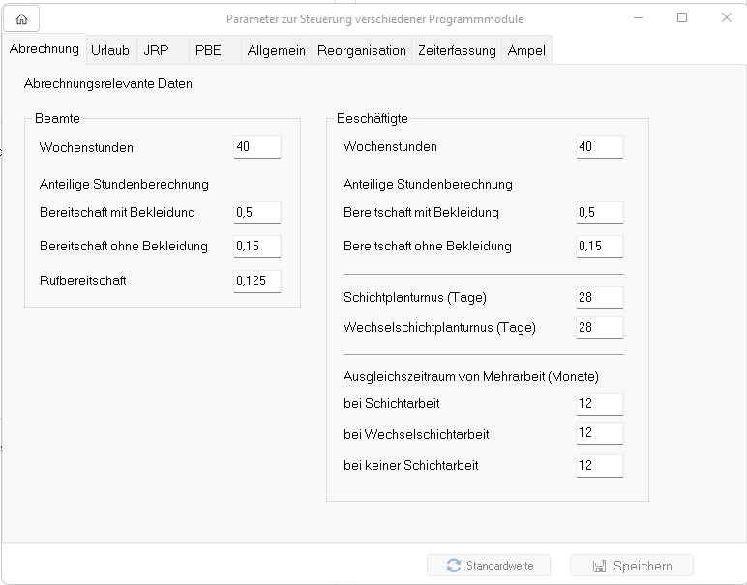Switch to the Abrechnung tab
Image resolution: width=747 pixels, height=585 pixels.
[x=45, y=49]
